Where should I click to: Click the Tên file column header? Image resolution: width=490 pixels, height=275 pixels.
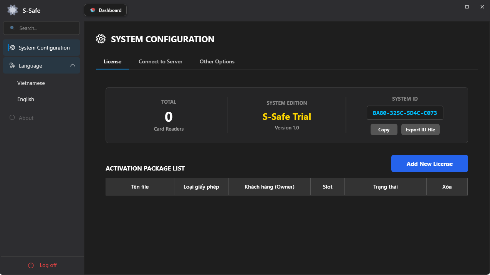[x=140, y=187]
